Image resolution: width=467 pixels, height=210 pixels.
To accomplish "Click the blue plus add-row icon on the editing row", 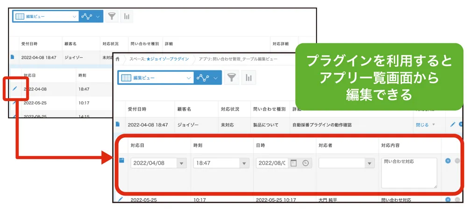I will [448, 161].
